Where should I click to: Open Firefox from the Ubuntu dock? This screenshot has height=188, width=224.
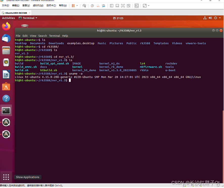click(x=6, y=26)
